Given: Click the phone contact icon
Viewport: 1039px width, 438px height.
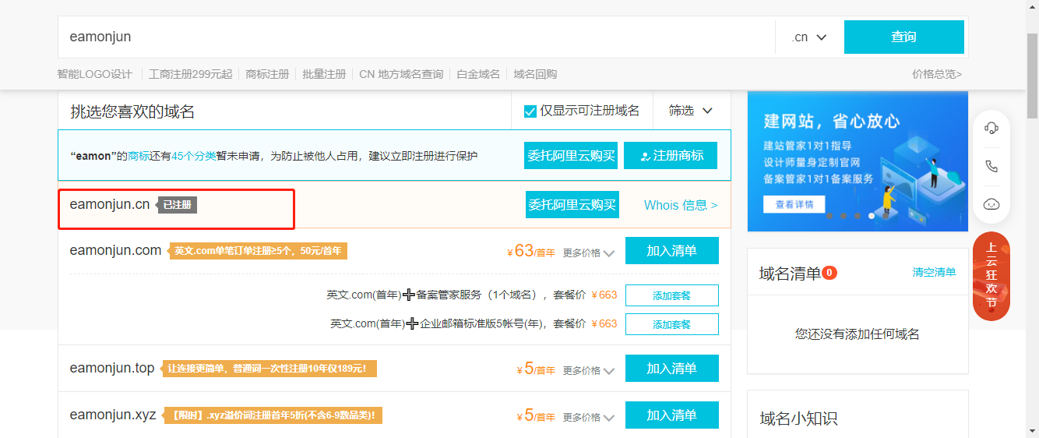Looking at the screenshot, I should 991,166.
